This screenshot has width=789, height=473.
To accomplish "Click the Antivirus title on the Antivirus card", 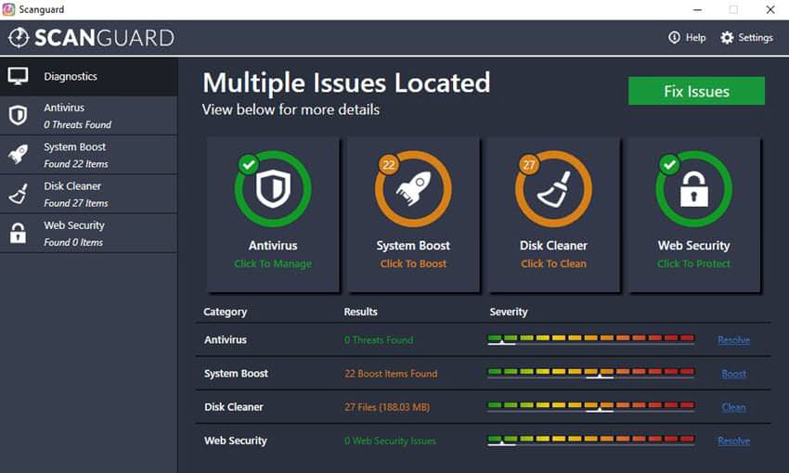I will pyautogui.click(x=273, y=245).
